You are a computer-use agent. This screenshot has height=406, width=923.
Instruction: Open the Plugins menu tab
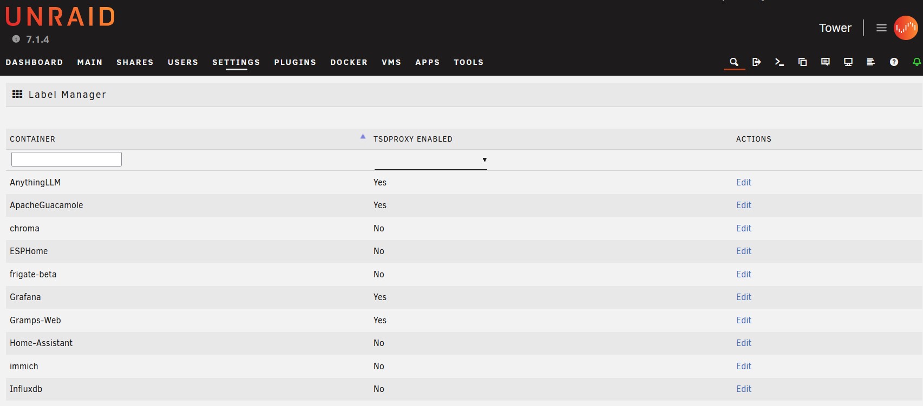(x=295, y=62)
